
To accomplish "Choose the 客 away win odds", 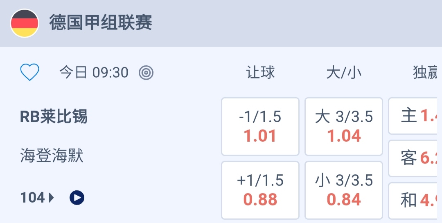I will pos(415,158).
